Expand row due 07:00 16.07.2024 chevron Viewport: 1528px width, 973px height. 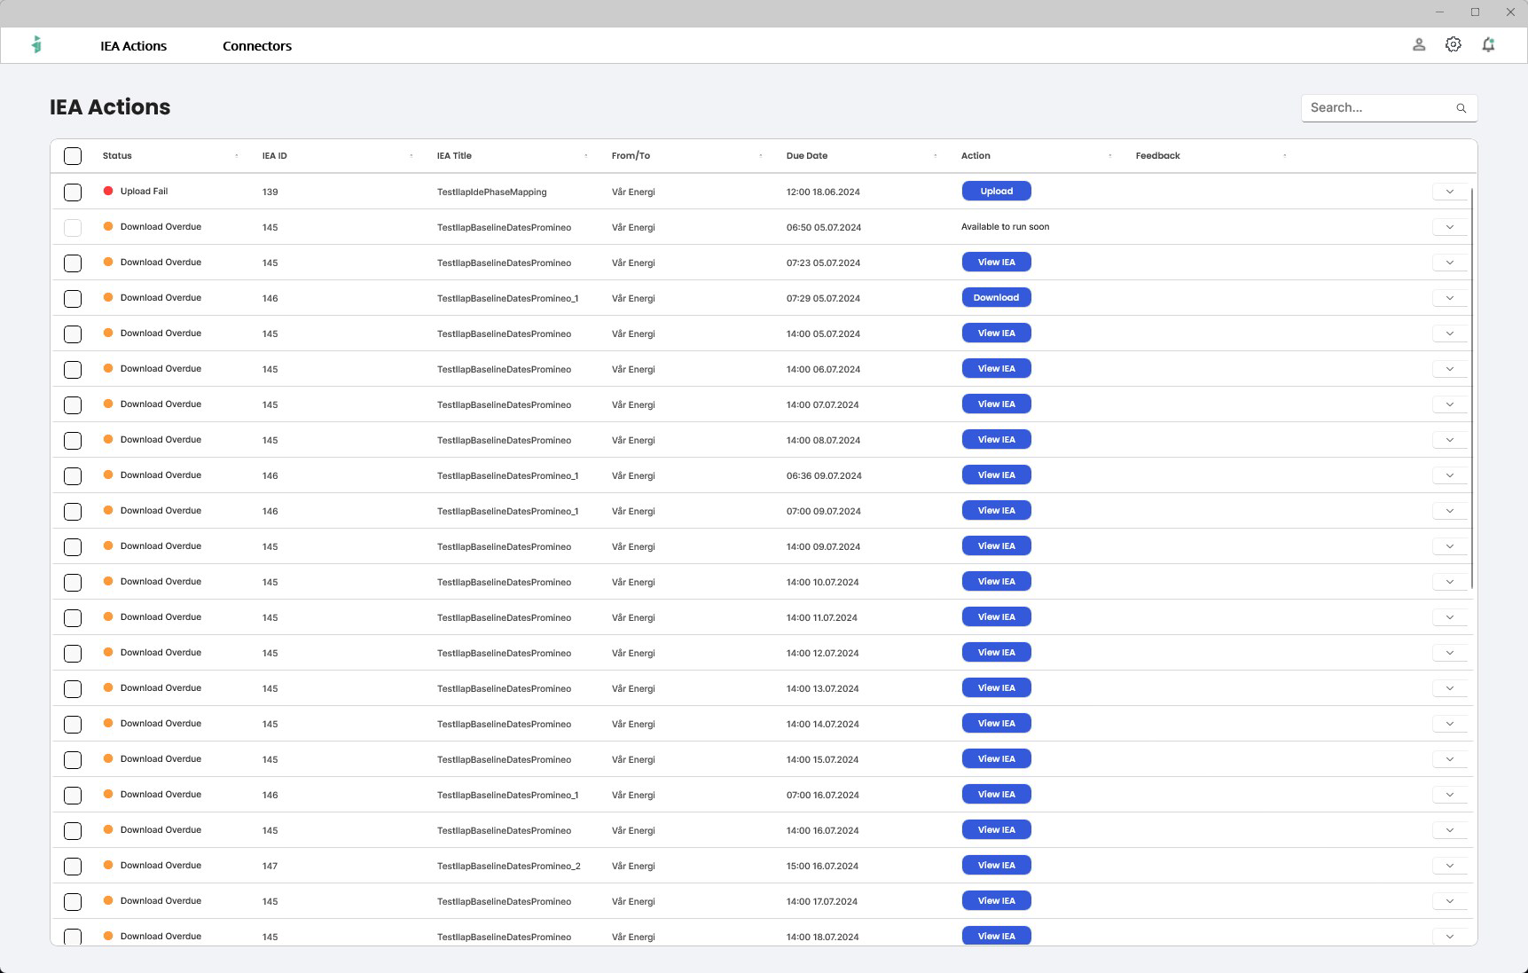point(1450,795)
